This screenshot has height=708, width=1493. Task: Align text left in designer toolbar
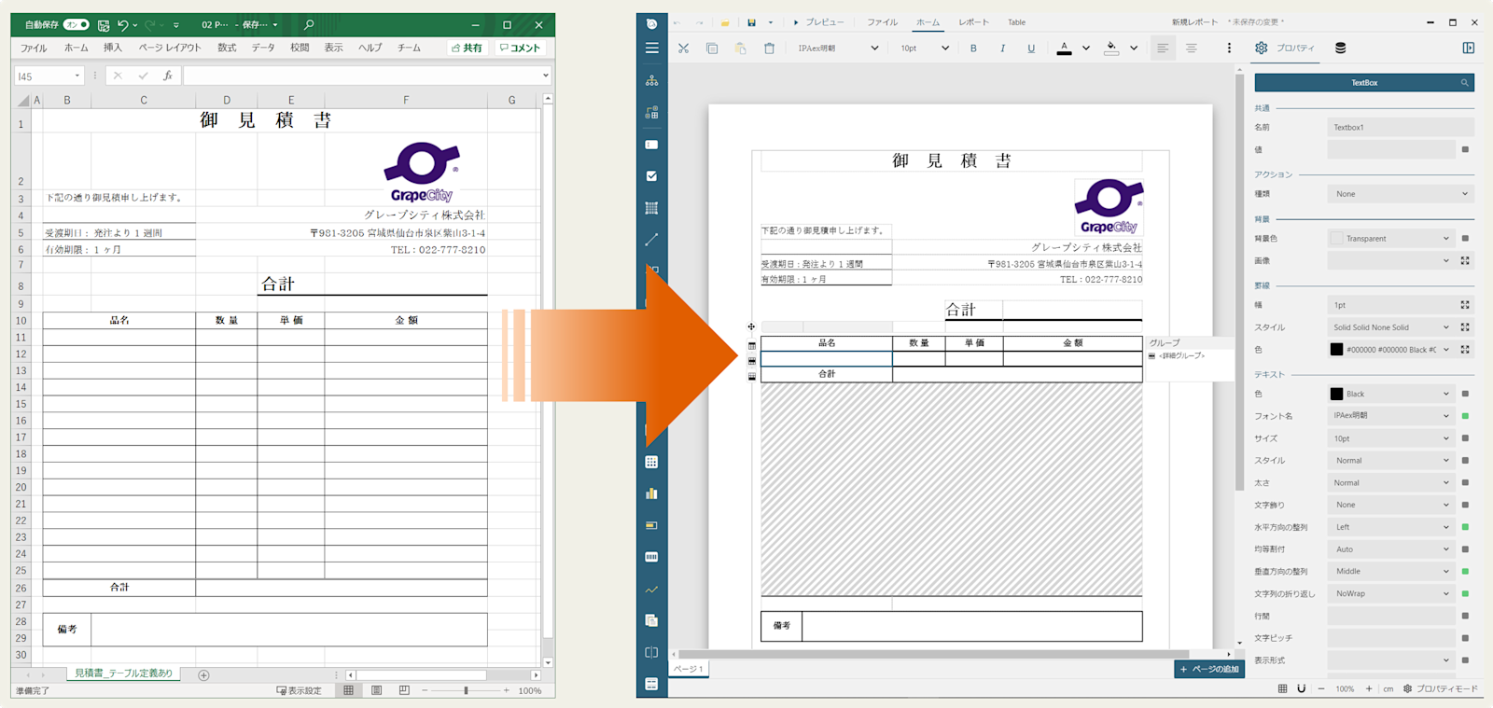[x=1163, y=49]
